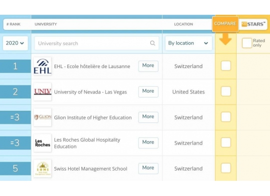This screenshot has height=196, width=270.
Task: Click =3 rank cell beside Les Roches
Action: coord(15,143)
